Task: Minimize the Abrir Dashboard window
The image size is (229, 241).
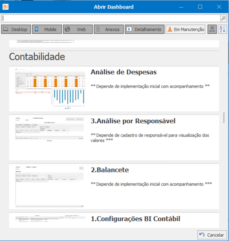Action: 181,7
